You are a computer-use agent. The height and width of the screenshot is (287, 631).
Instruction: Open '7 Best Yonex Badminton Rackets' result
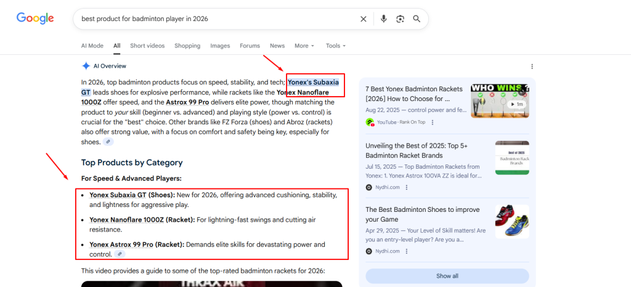coord(414,94)
